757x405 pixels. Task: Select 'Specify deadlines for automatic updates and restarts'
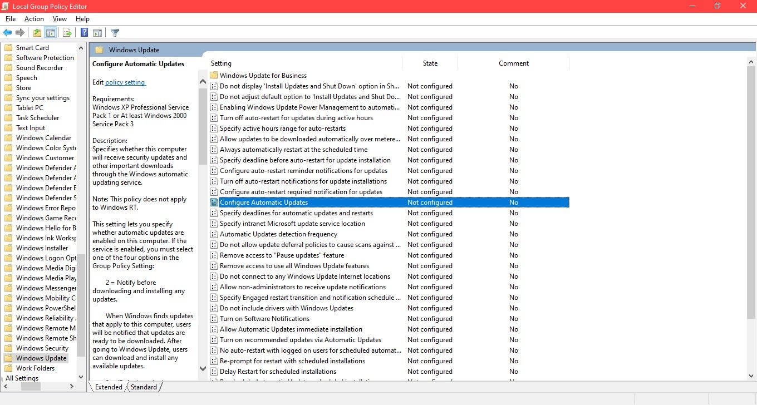(296, 213)
